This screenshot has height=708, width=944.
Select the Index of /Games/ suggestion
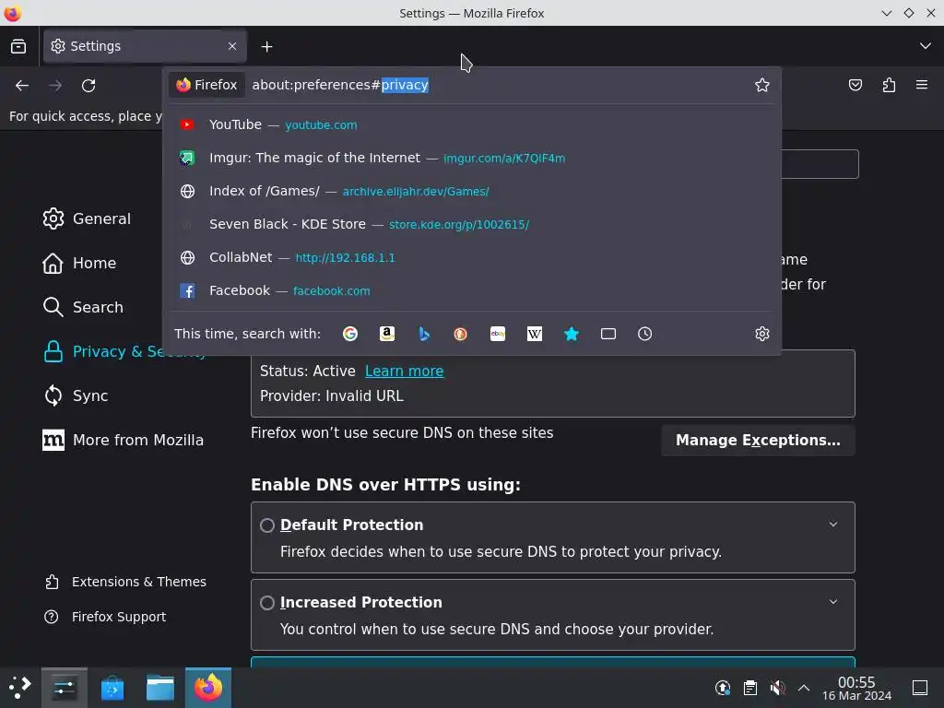click(x=472, y=191)
